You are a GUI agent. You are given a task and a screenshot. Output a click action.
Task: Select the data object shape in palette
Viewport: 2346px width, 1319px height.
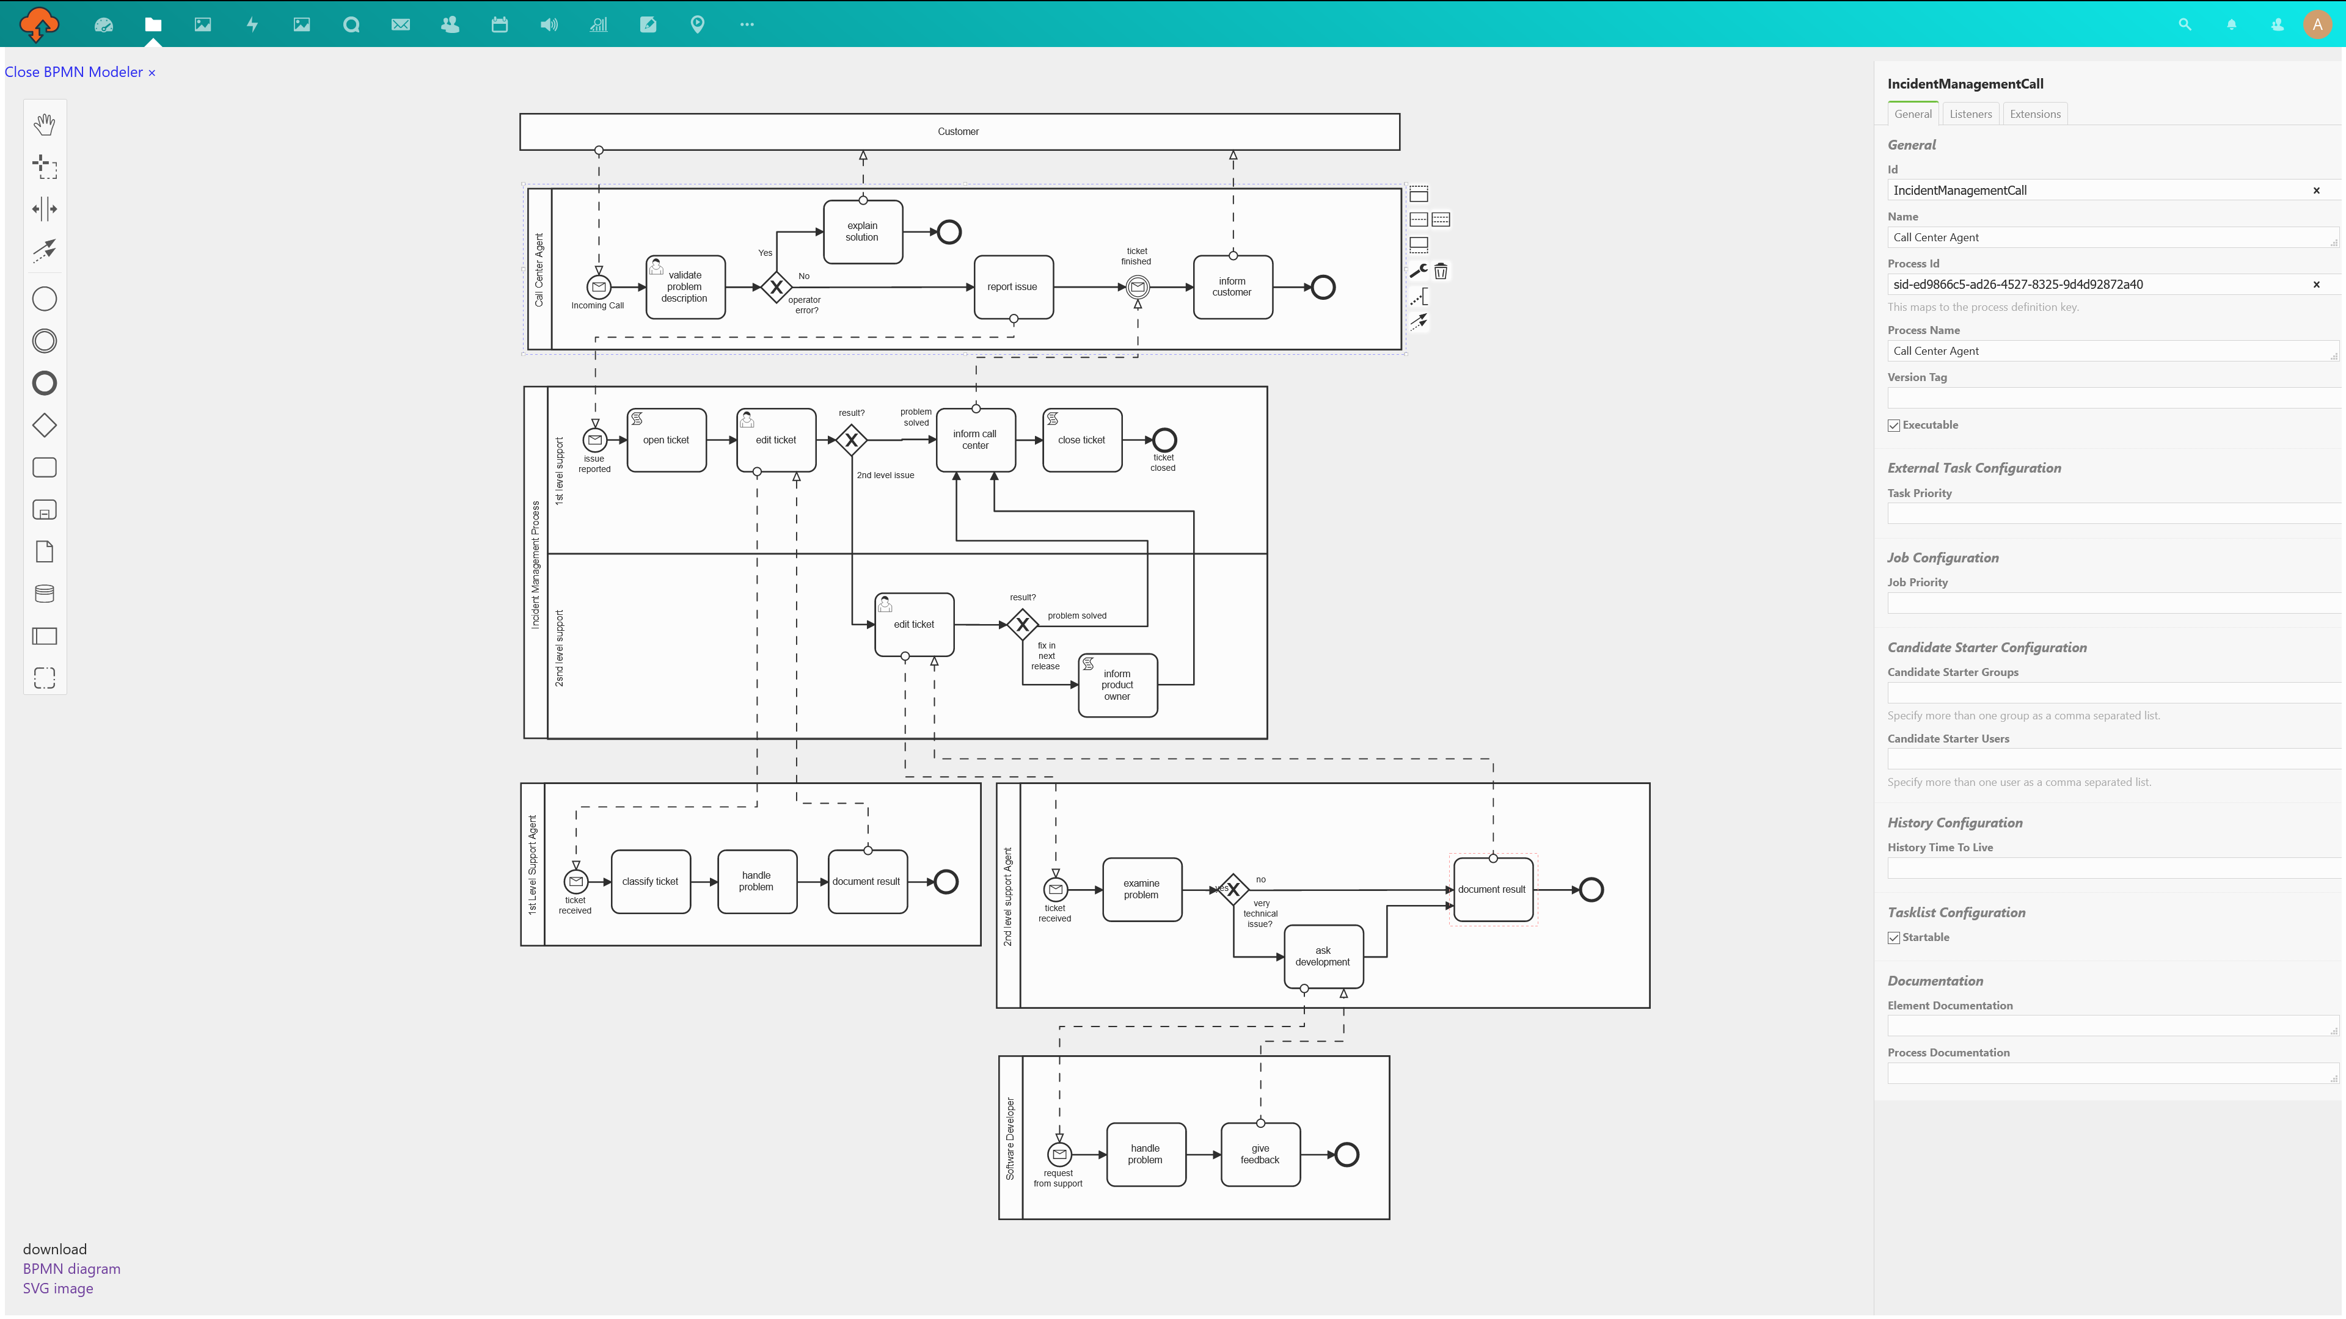pos(44,551)
